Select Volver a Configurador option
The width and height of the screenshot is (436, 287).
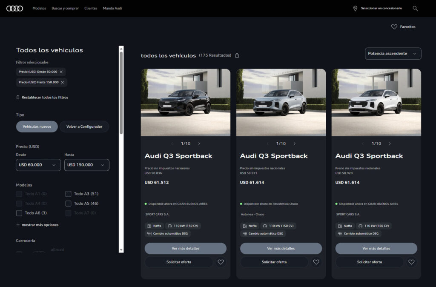point(84,126)
